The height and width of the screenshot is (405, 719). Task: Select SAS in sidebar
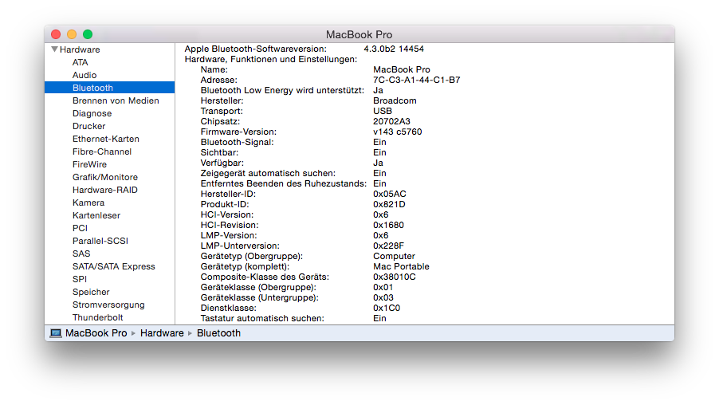tap(81, 254)
